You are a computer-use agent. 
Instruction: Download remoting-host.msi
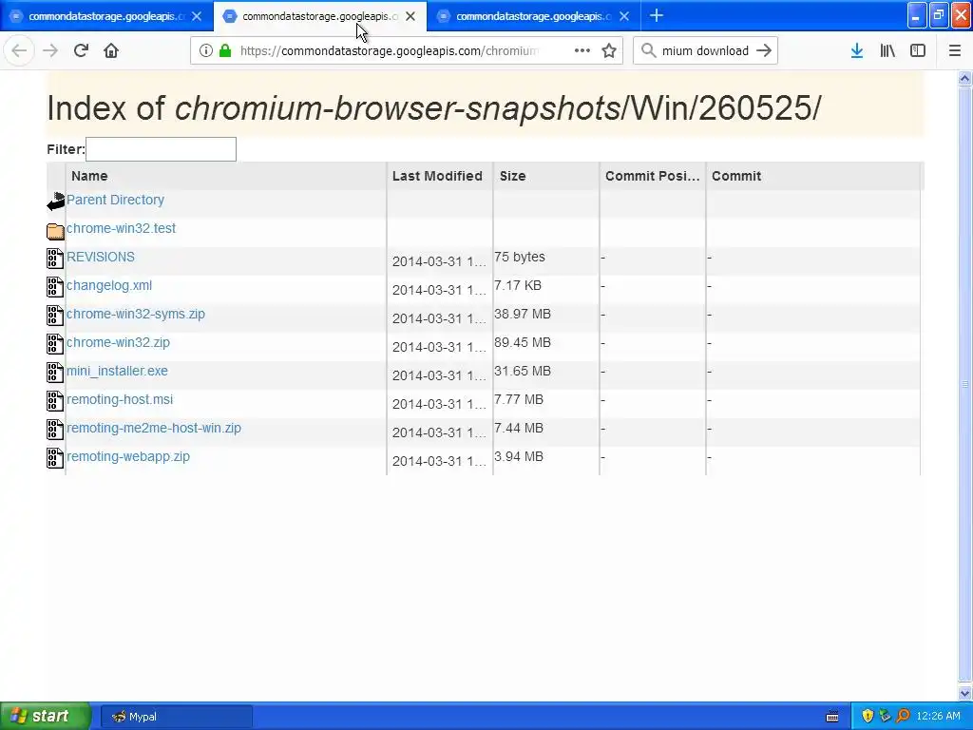pyautogui.click(x=120, y=400)
